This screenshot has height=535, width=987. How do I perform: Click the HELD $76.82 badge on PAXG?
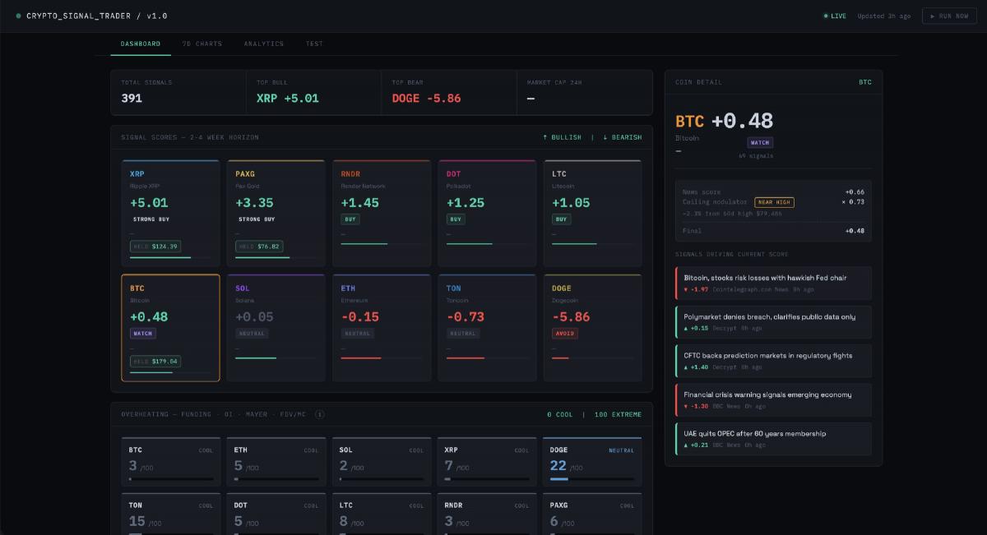tap(259, 247)
